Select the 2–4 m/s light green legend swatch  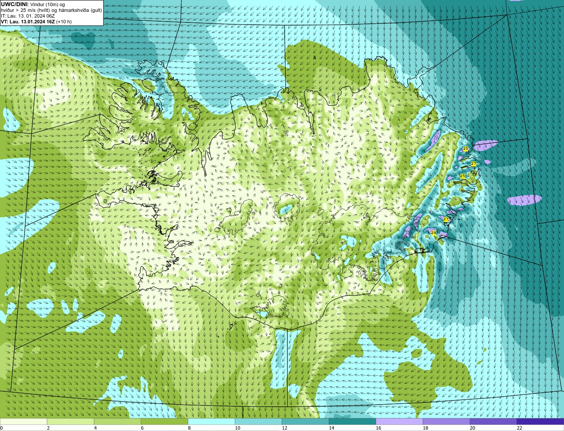click(70, 421)
